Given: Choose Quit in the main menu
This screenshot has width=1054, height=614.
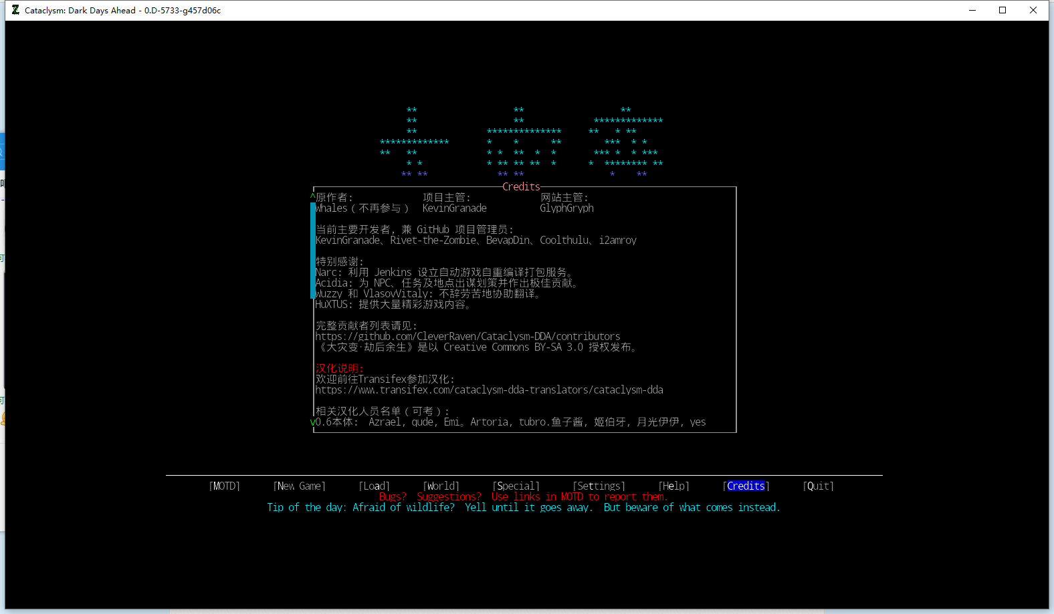Looking at the screenshot, I should coord(819,486).
